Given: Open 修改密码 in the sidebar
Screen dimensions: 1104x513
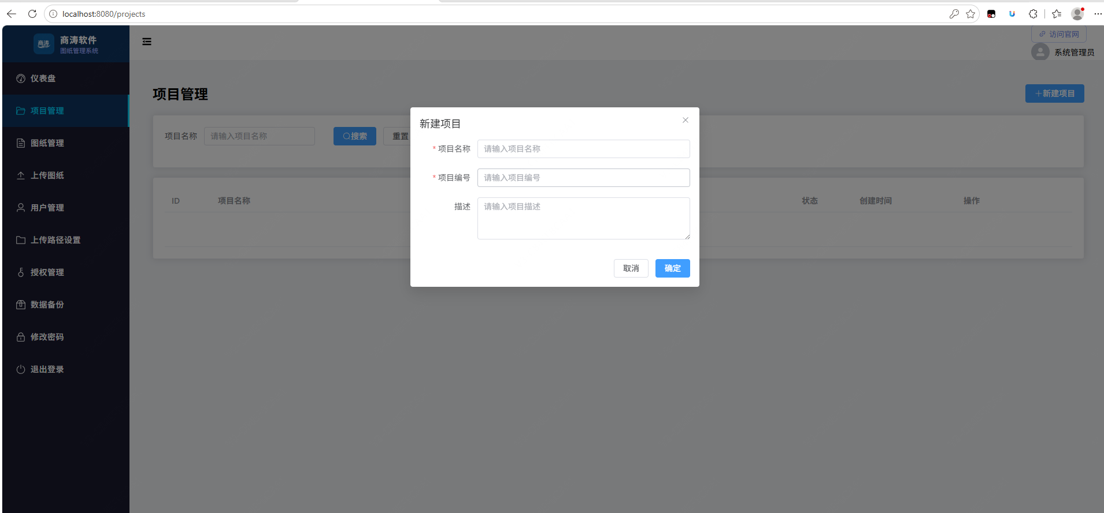Looking at the screenshot, I should tap(65, 337).
